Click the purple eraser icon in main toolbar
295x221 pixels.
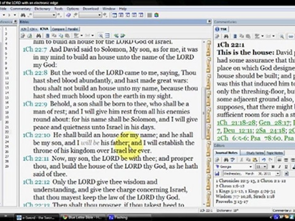pyautogui.click(x=69, y=15)
